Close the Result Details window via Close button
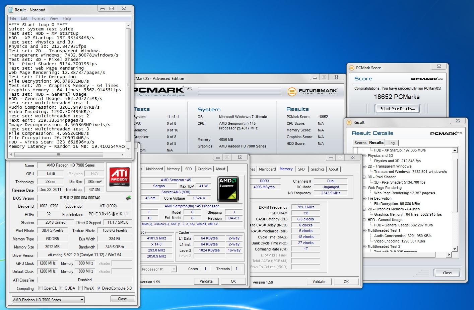 coord(447,273)
